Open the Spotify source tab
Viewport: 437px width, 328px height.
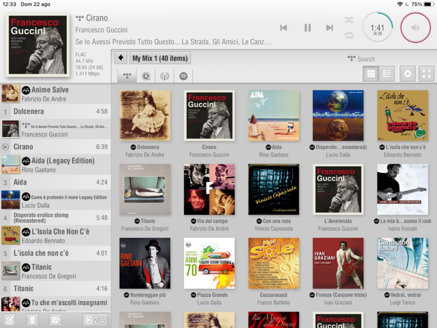tap(184, 76)
